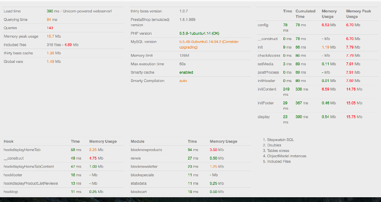Click the Smarty Compilation 'auto' value

tap(183, 81)
